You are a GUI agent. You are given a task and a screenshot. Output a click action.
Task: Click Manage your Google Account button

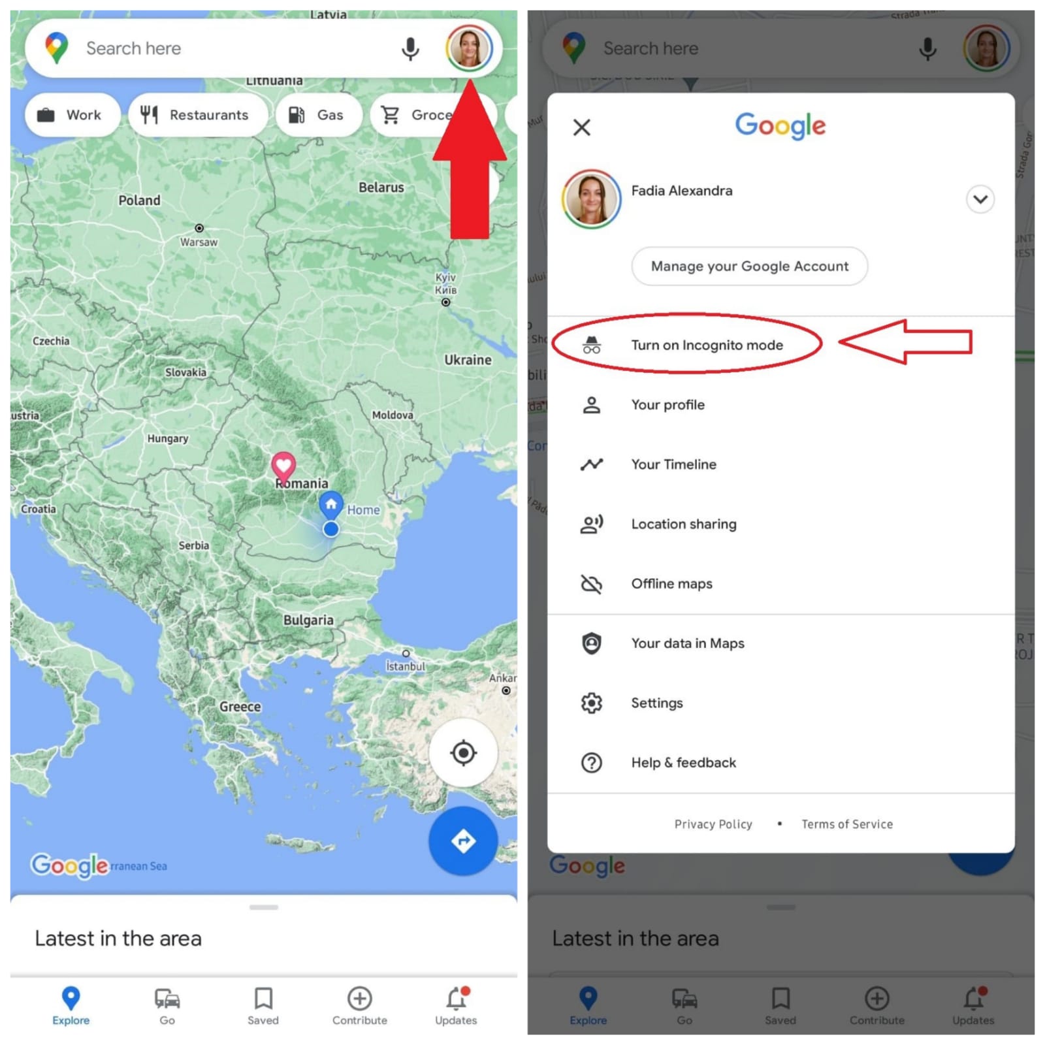pyautogui.click(x=749, y=266)
